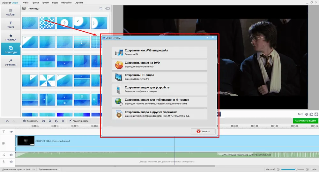Select the horizontal stripes transition thumbnail
Viewport: 319px width, 172px height.
82,42
